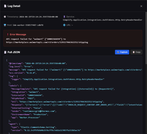
Task: Click the walmart orders URL in error message
Action: coord(47,42)
